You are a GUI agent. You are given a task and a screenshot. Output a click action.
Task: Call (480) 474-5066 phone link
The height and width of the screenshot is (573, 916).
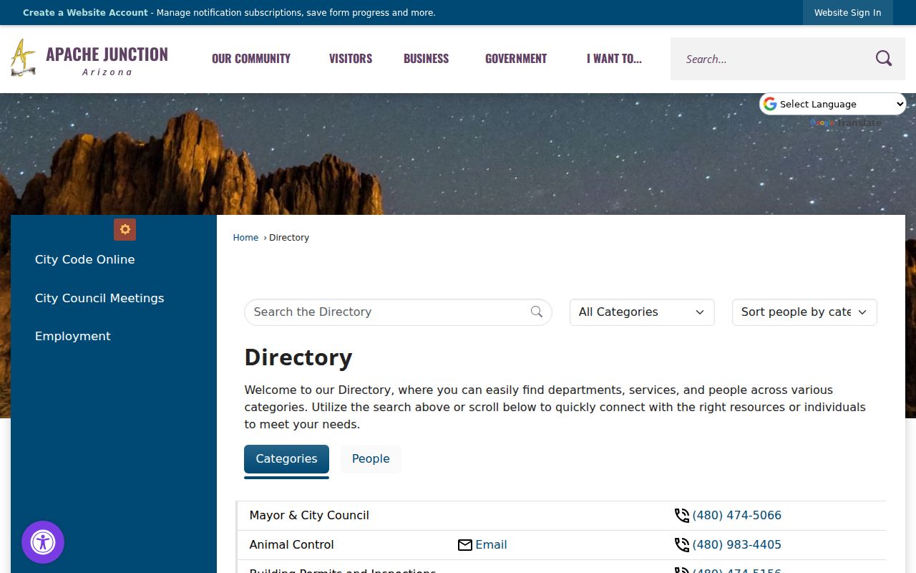point(736,516)
